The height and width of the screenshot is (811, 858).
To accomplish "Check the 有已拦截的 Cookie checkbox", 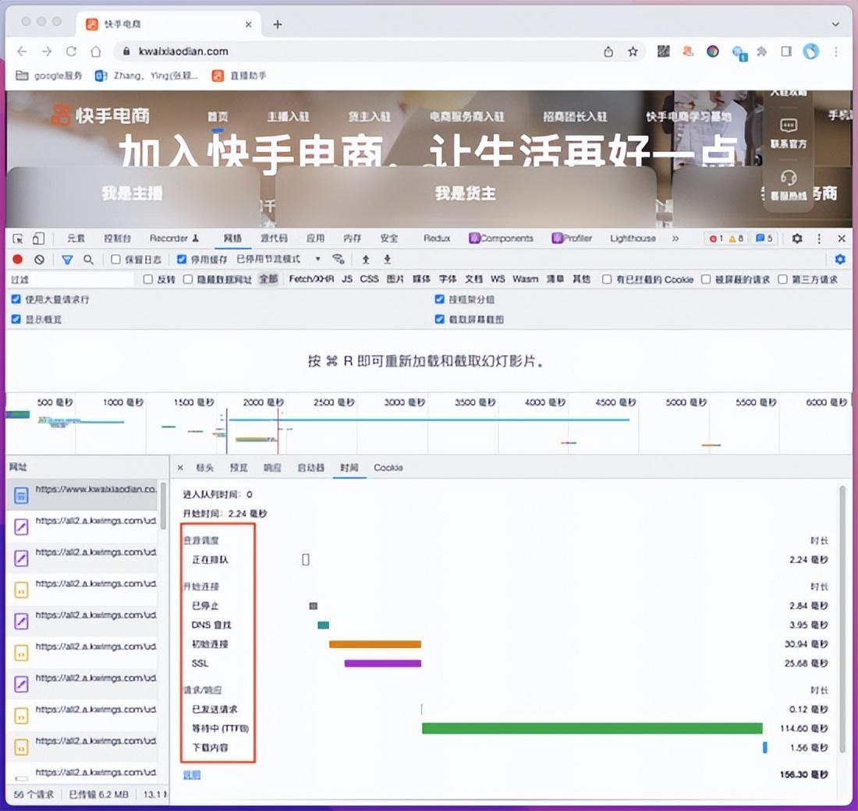I will click(x=607, y=280).
